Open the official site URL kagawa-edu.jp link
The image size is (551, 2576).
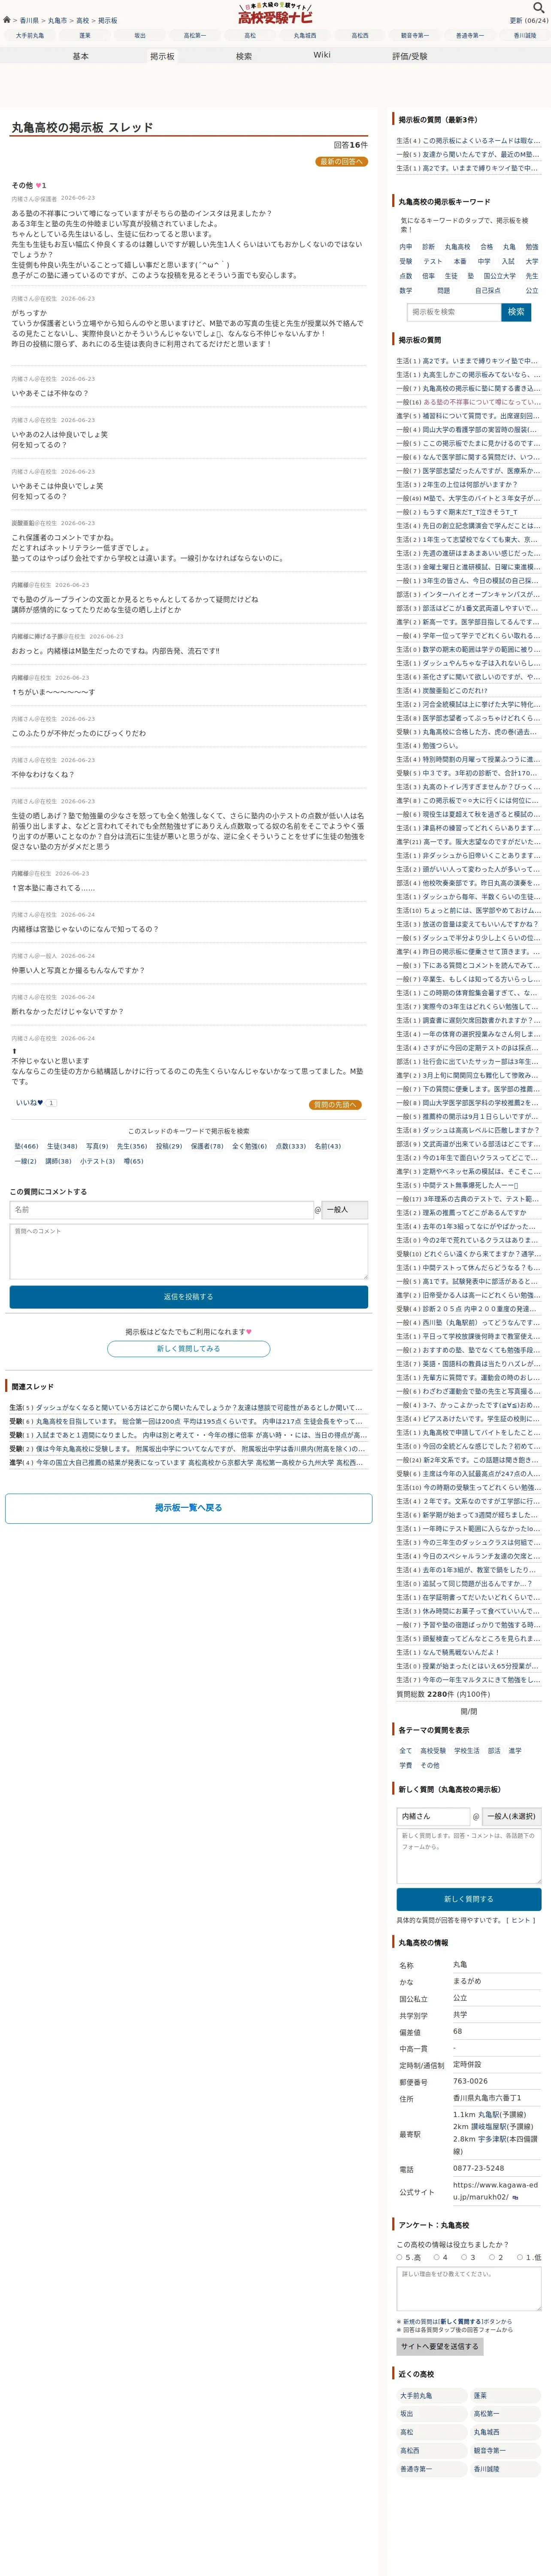click(495, 2190)
